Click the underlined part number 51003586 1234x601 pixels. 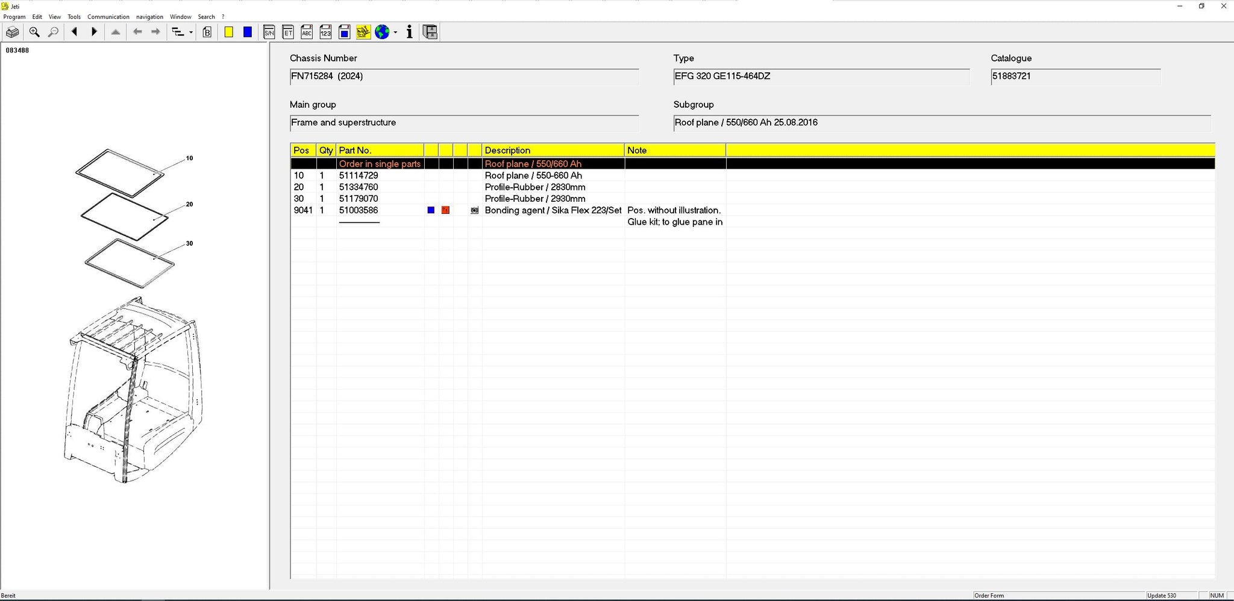[x=359, y=210]
